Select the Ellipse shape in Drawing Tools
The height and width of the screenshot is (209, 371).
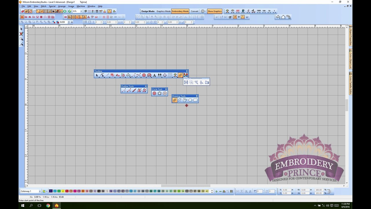point(190,100)
